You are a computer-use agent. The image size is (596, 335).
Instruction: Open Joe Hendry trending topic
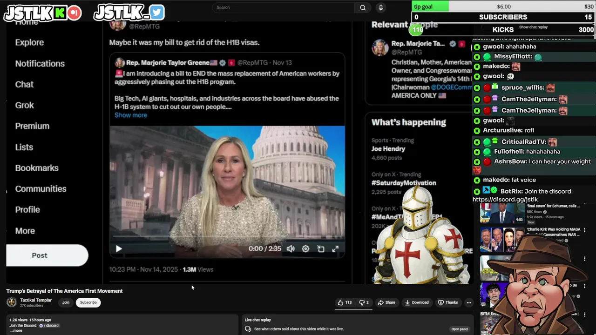point(388,149)
